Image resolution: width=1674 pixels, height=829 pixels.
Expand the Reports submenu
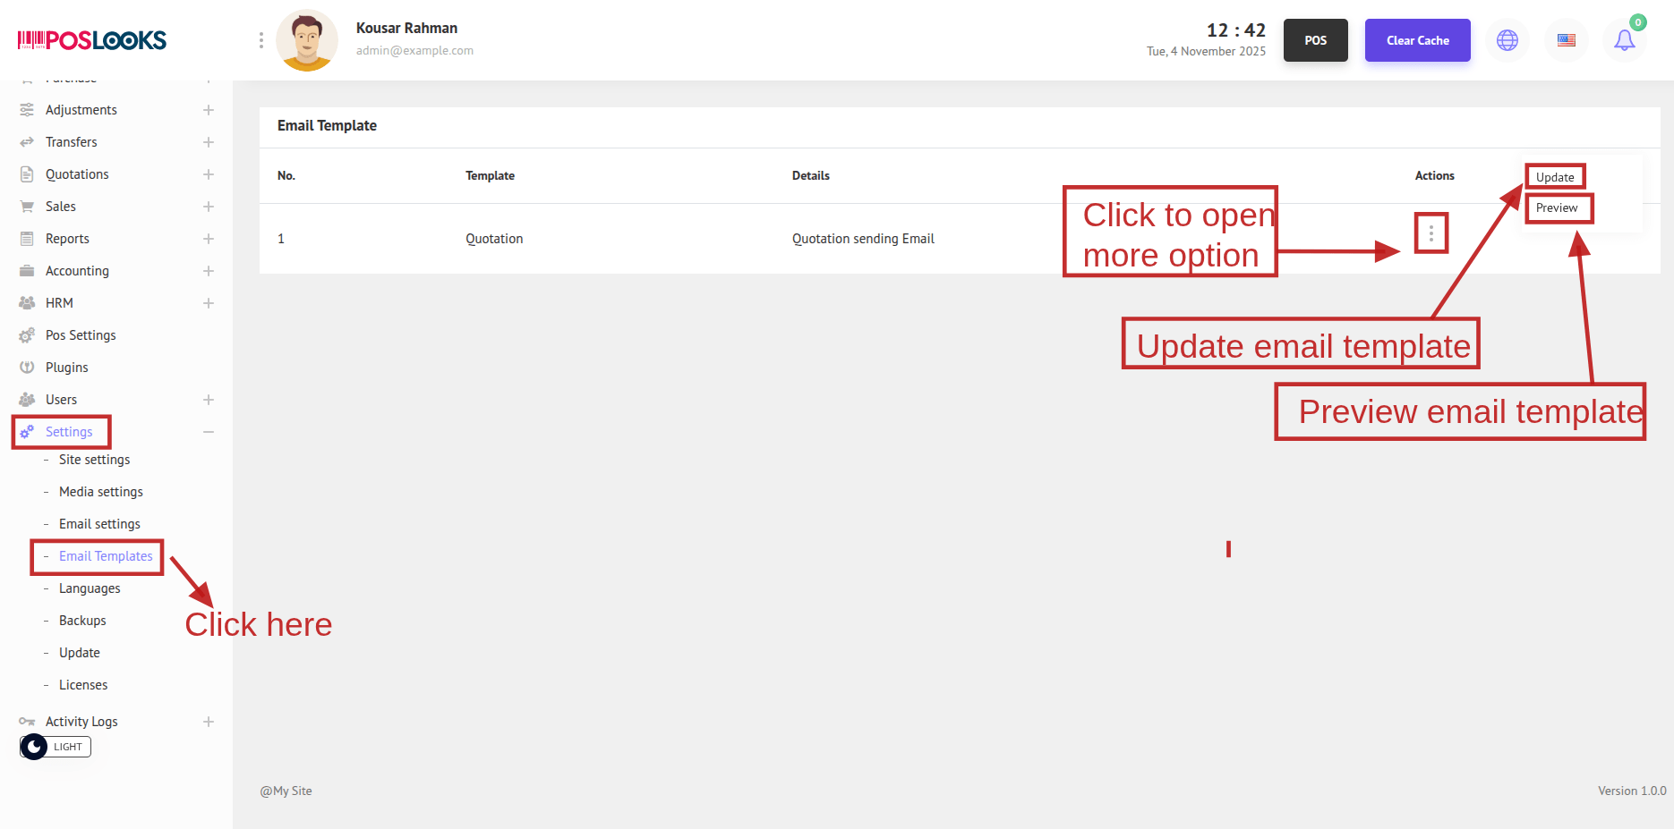click(209, 239)
